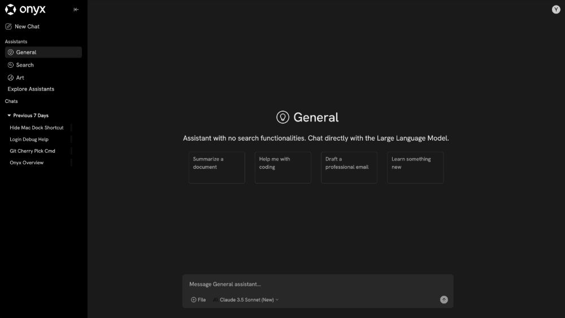Click the Explore Assistants link
The image size is (565, 318).
pos(31,89)
